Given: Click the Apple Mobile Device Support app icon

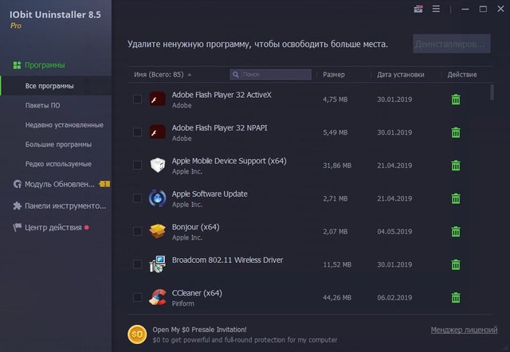Looking at the screenshot, I should [157, 165].
